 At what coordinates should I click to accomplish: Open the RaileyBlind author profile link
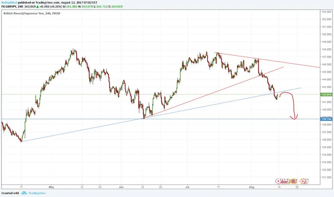tap(9, 3)
